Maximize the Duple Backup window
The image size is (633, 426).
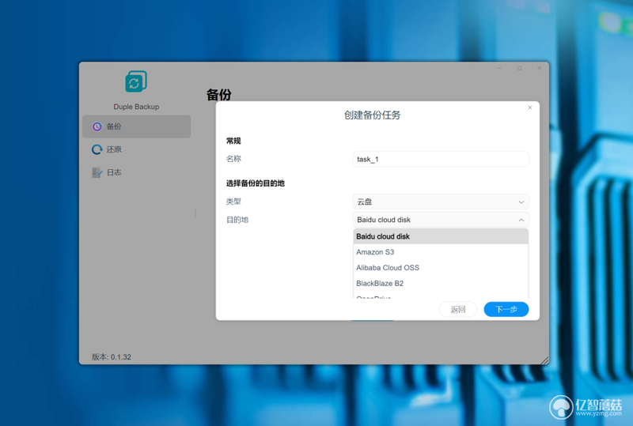(x=520, y=68)
